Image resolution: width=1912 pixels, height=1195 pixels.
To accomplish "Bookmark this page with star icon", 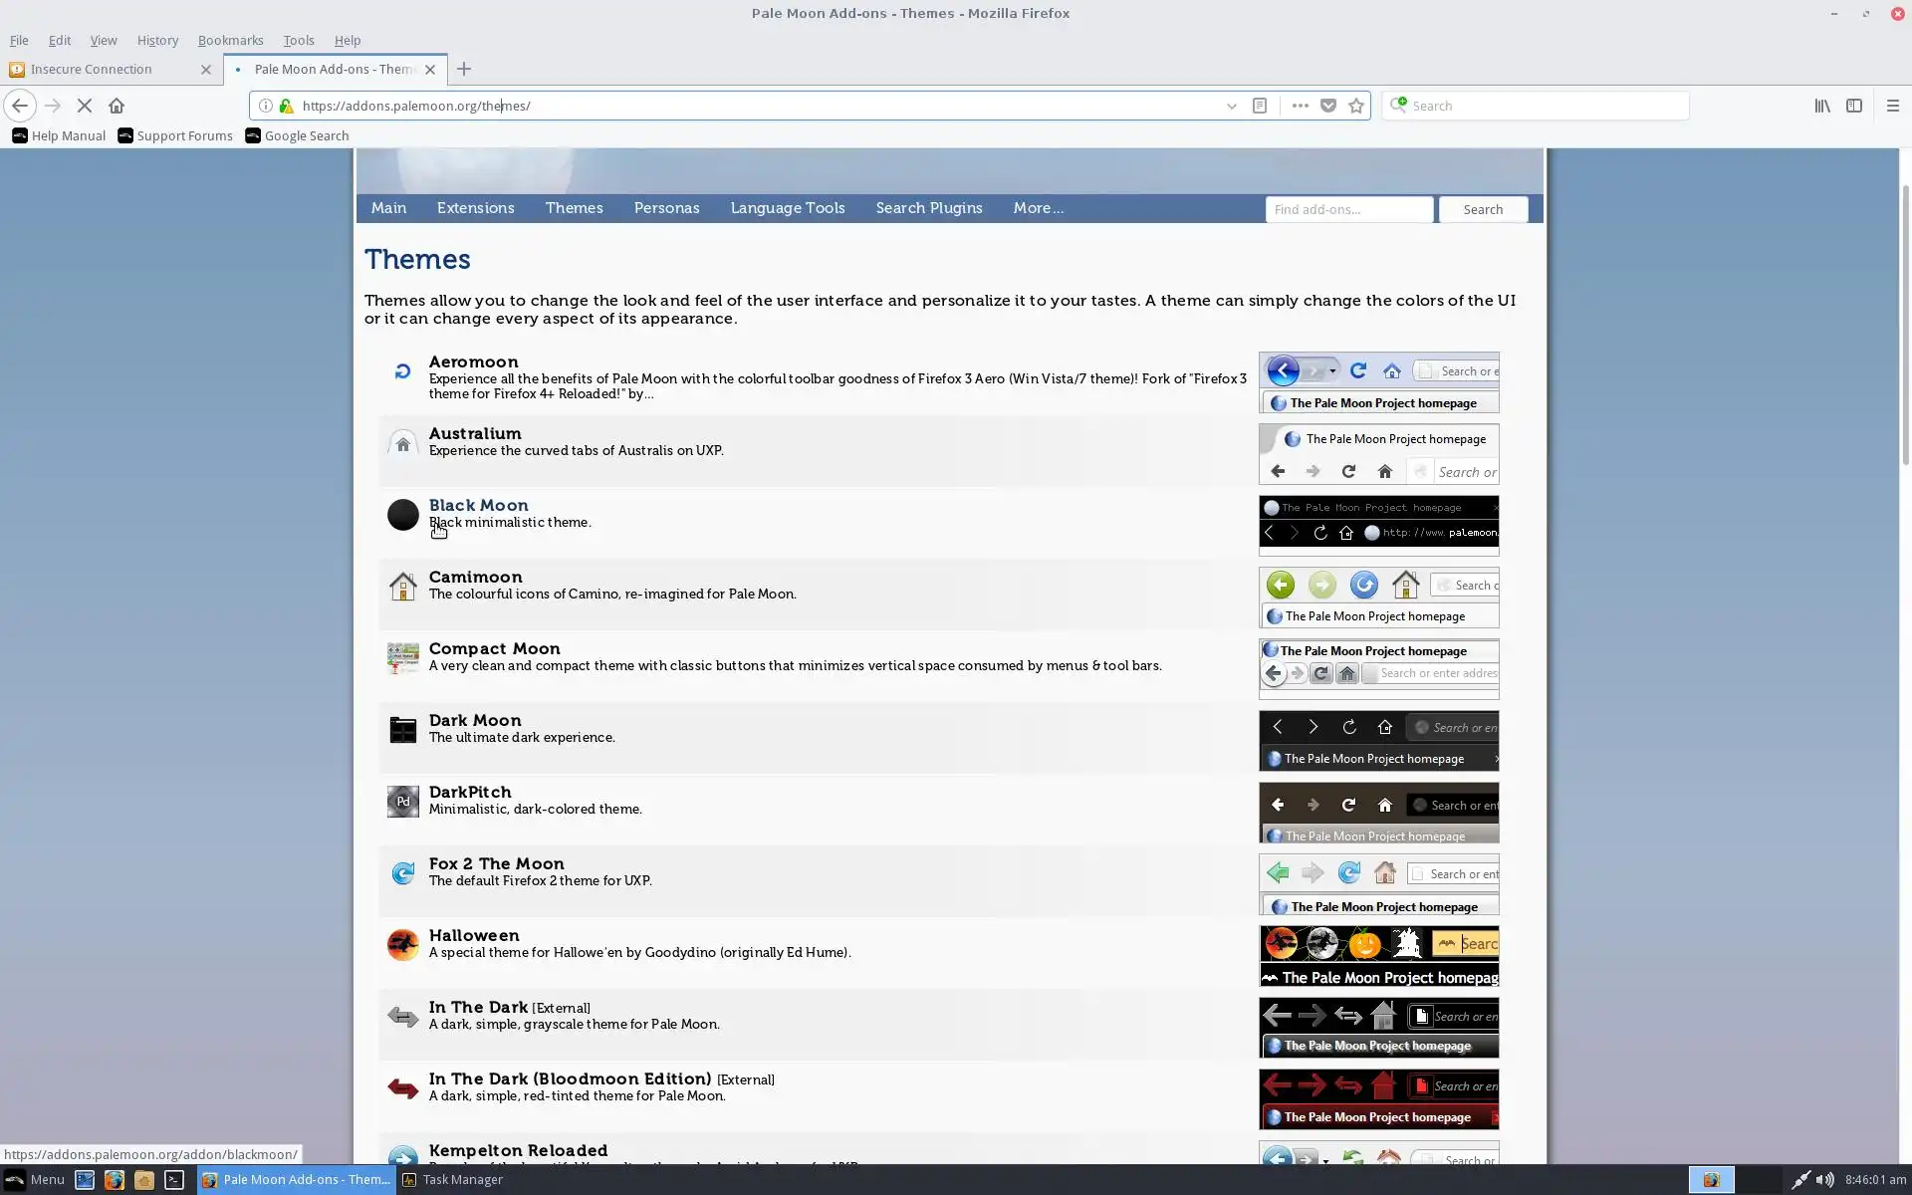I will coord(1356,106).
